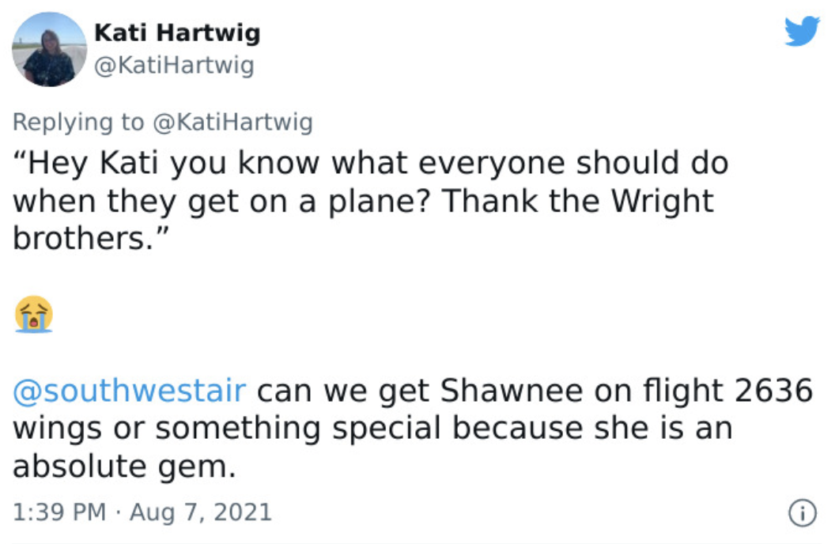Image resolution: width=835 pixels, height=544 pixels.
Task: Click the bold Kati Hartwig display name
Action: coord(177,33)
